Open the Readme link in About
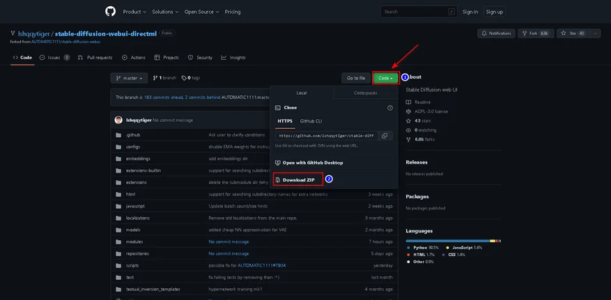The image size is (611, 300). point(418,102)
